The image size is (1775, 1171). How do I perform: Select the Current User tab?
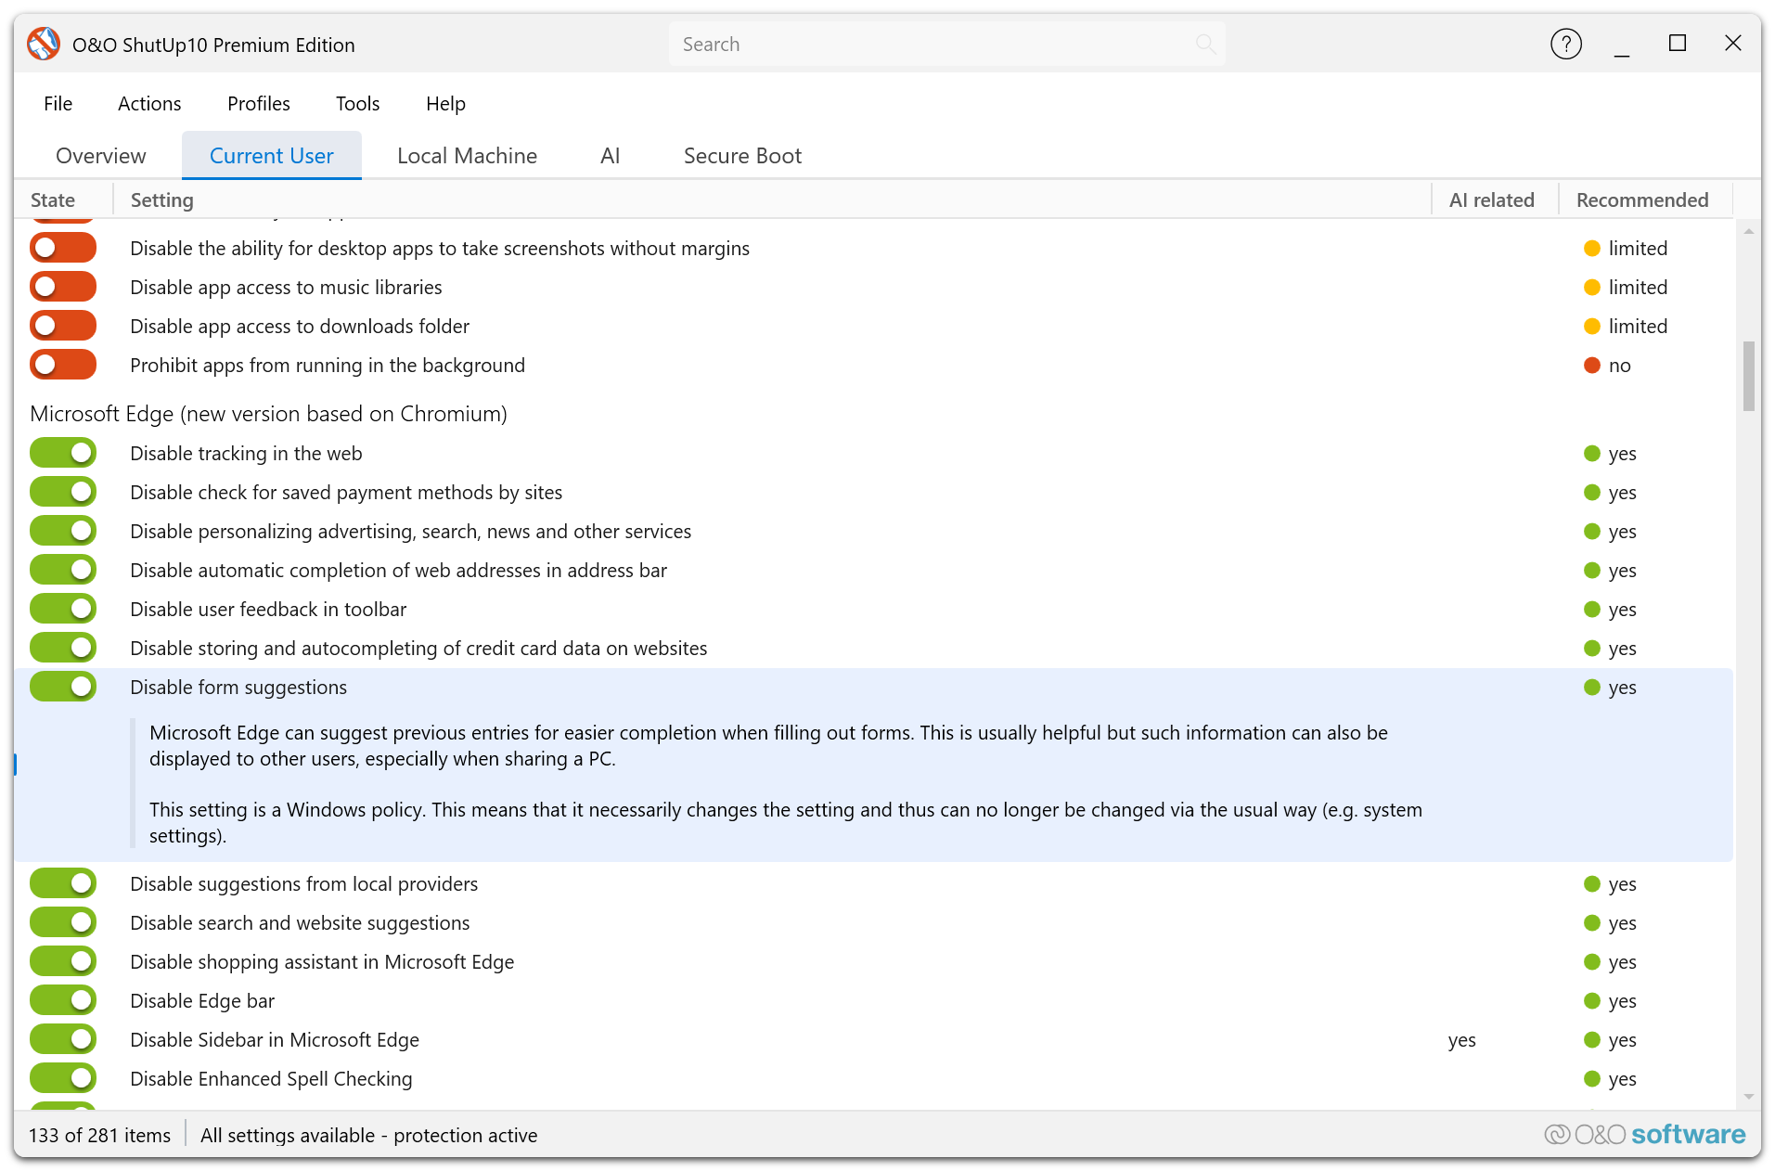tap(272, 156)
